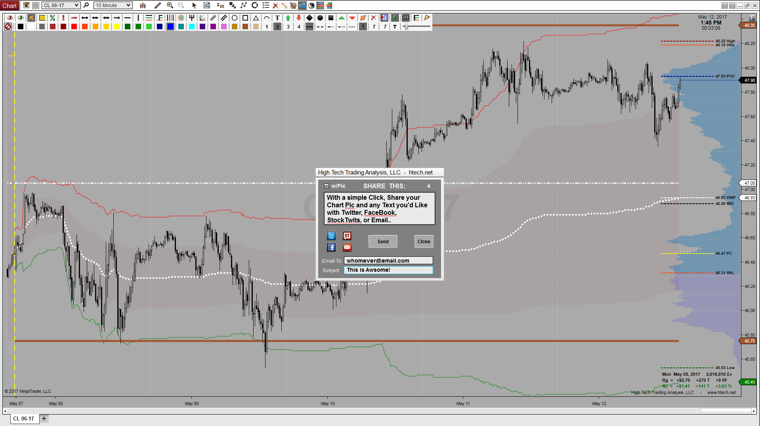This screenshot has height=426, width=760.
Task: Select the green up arrow marker tool
Action: [x=288, y=18]
